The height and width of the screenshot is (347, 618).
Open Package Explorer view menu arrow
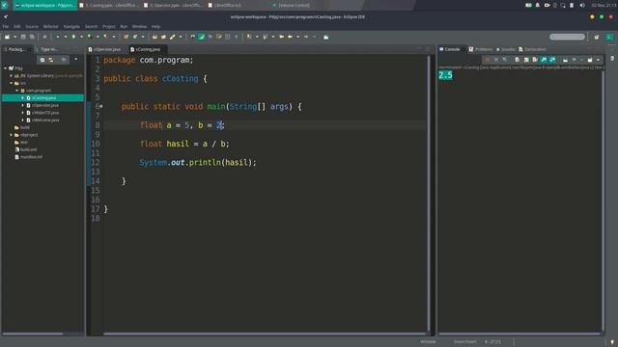(75, 60)
